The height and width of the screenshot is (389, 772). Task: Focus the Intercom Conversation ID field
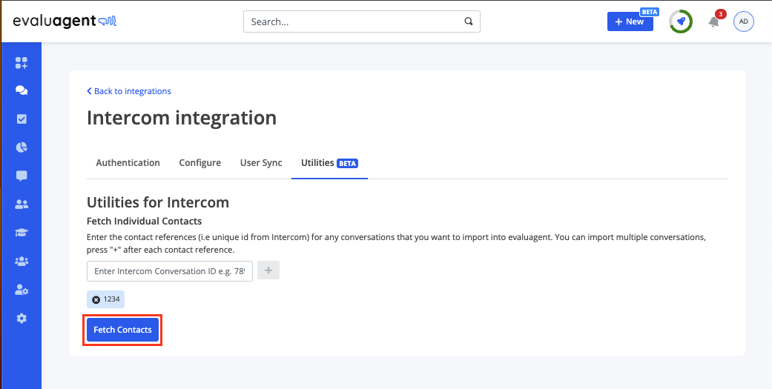coord(170,271)
